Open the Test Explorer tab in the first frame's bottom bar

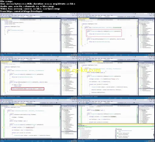click(18, 53)
